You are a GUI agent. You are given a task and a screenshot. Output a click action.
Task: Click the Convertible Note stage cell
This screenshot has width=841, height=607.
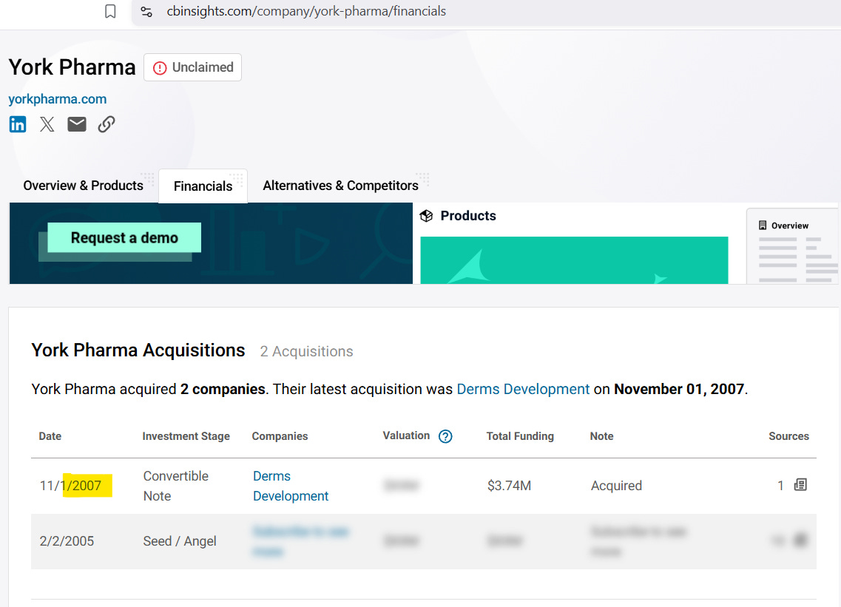tap(175, 486)
